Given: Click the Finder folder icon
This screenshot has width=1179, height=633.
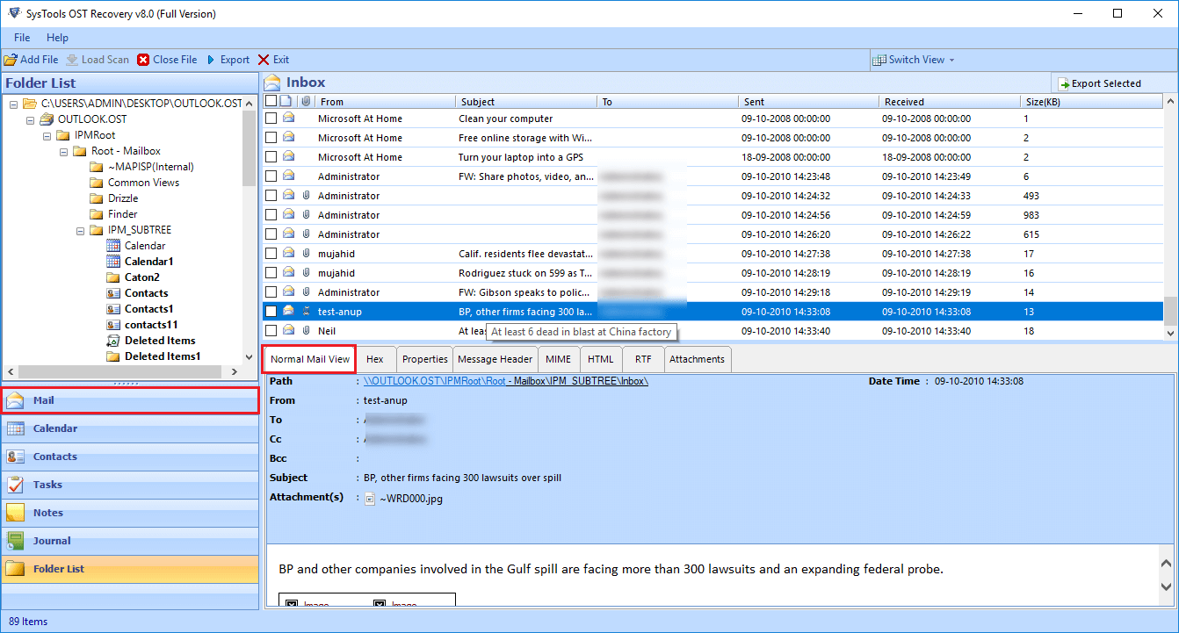Looking at the screenshot, I should pos(97,214).
